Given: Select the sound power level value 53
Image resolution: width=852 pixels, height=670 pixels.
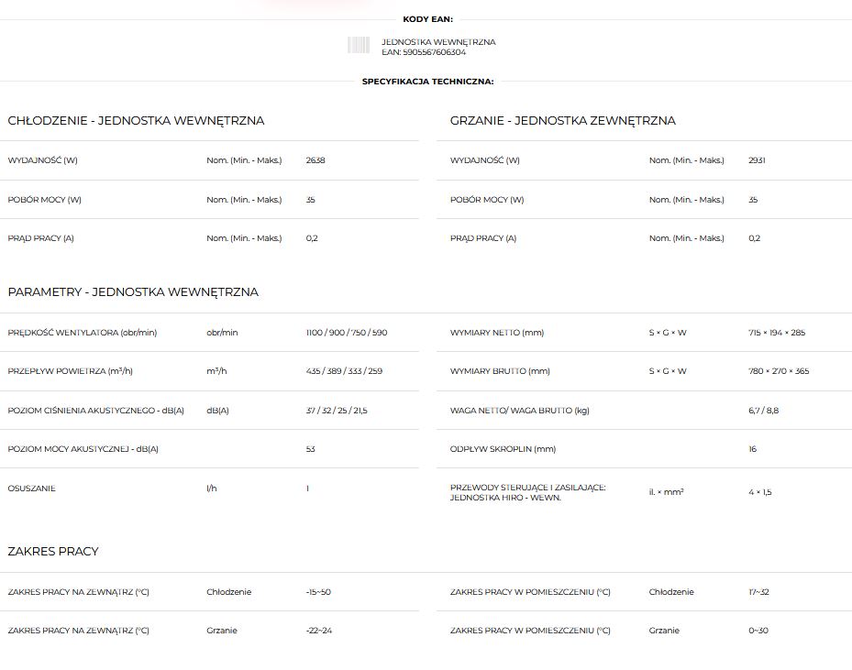Looking at the screenshot, I should 311,449.
